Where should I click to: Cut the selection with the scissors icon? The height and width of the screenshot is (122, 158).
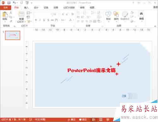click(x=11, y=13)
